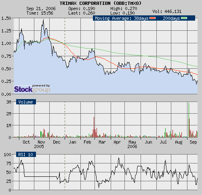Click the 200days legend label
Image resolution: width=202 pixels, height=195 pixels.
[x=171, y=18]
